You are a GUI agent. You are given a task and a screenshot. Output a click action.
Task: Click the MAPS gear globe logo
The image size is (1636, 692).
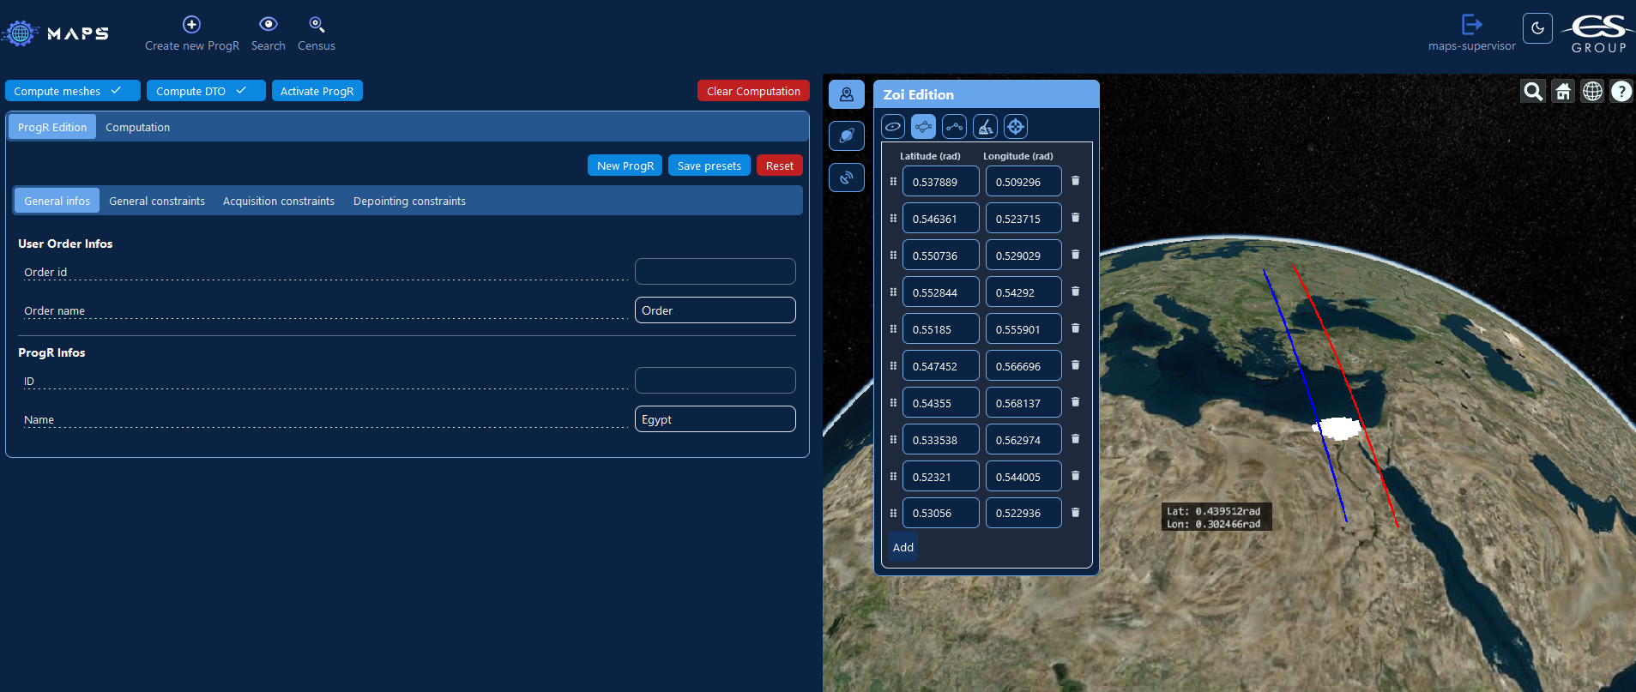20,33
